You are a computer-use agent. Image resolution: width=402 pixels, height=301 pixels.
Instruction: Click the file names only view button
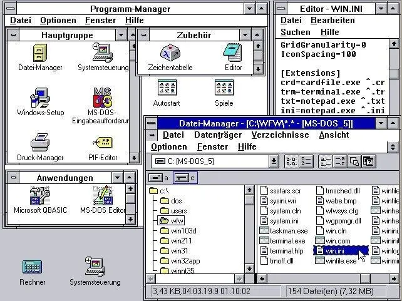click(x=292, y=161)
